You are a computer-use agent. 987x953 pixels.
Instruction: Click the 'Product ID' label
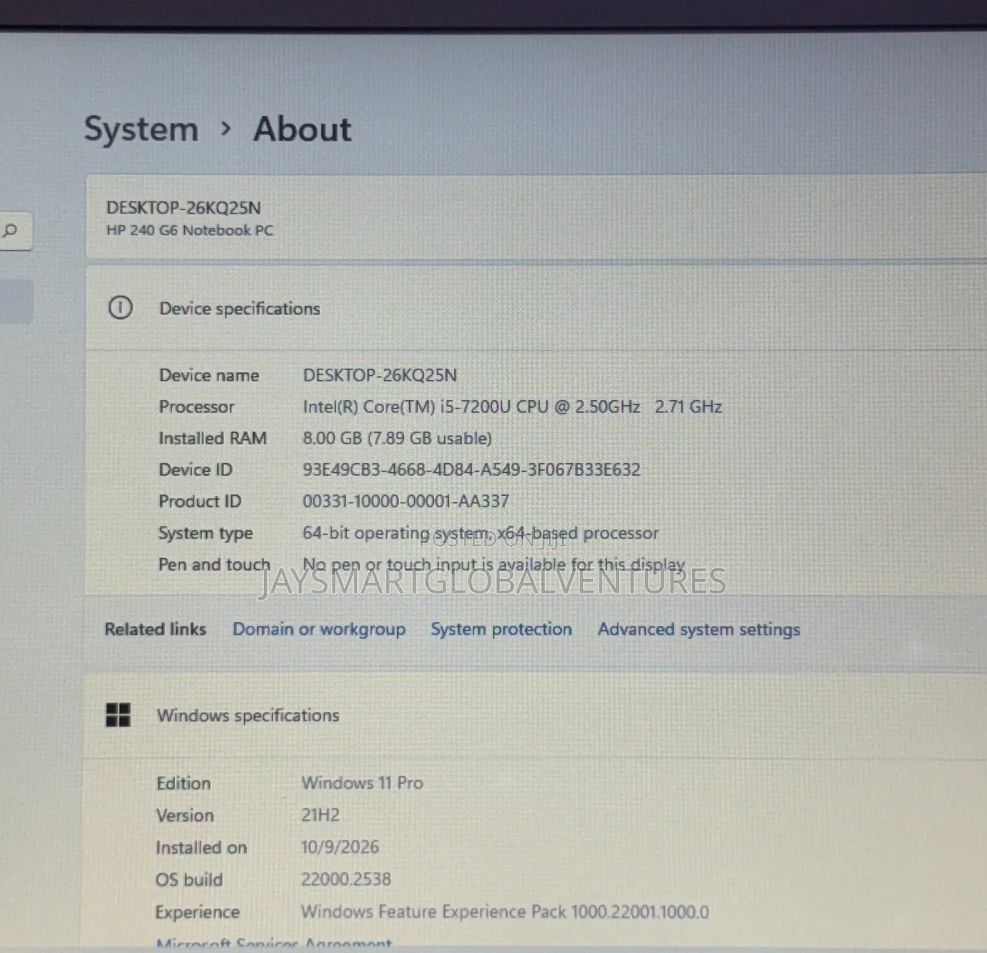pyautogui.click(x=200, y=501)
